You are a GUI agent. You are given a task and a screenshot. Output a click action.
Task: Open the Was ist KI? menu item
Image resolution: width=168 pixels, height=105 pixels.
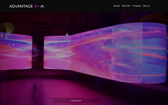point(126,6)
